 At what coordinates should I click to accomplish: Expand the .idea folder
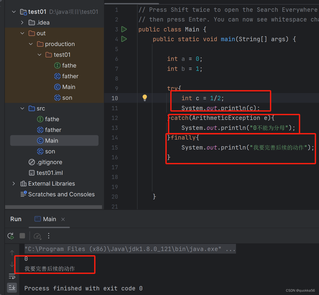[22, 22]
